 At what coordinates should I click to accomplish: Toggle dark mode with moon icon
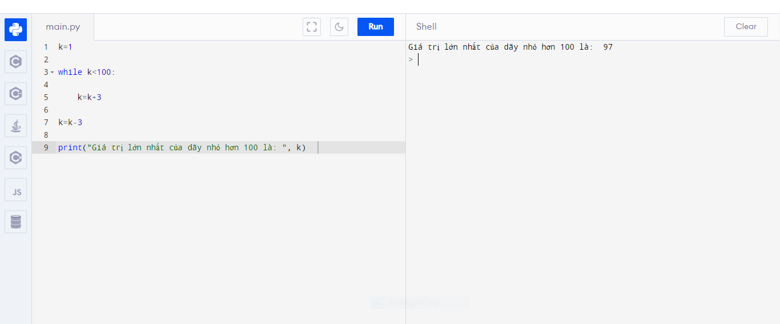pyautogui.click(x=339, y=27)
